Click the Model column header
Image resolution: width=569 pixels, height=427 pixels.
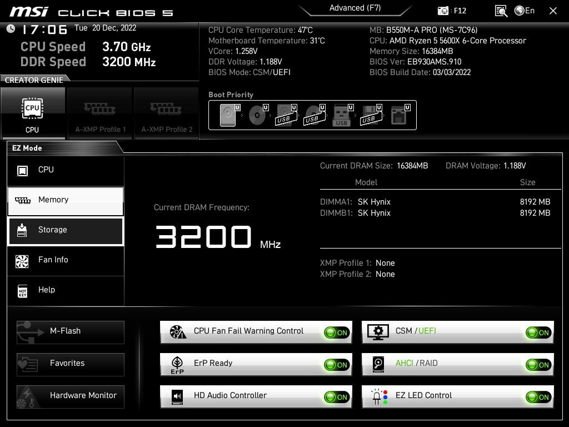(366, 182)
